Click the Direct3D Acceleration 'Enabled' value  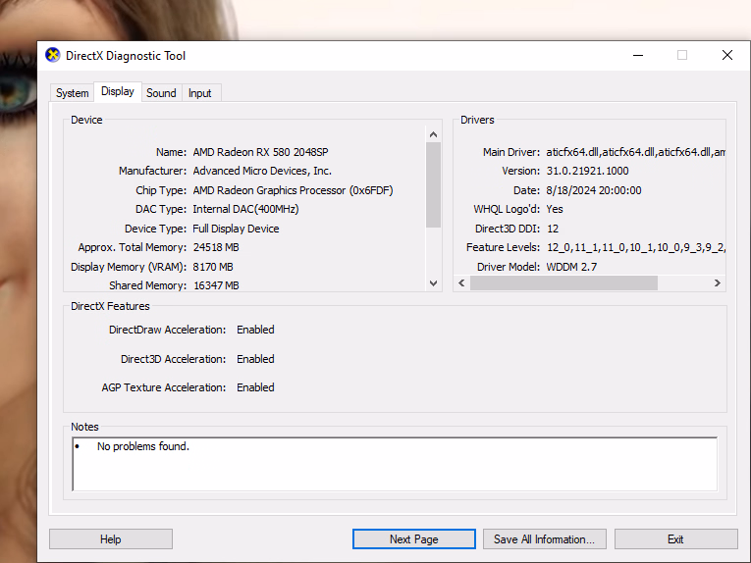point(255,359)
